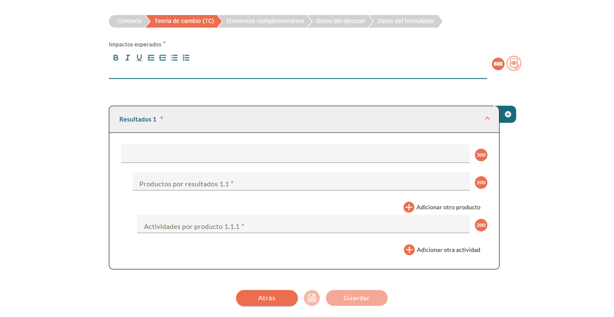Insert a numbered list

coord(186,58)
